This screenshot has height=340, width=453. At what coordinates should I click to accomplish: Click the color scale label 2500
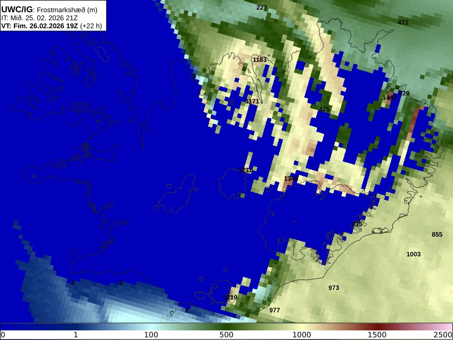pos(443,335)
